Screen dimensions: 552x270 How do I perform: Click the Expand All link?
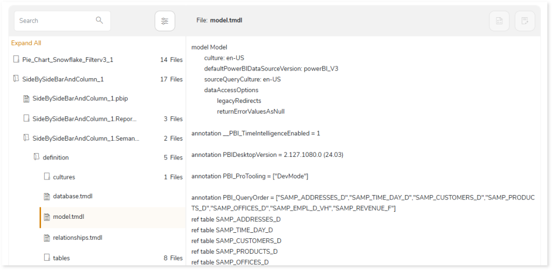(26, 43)
